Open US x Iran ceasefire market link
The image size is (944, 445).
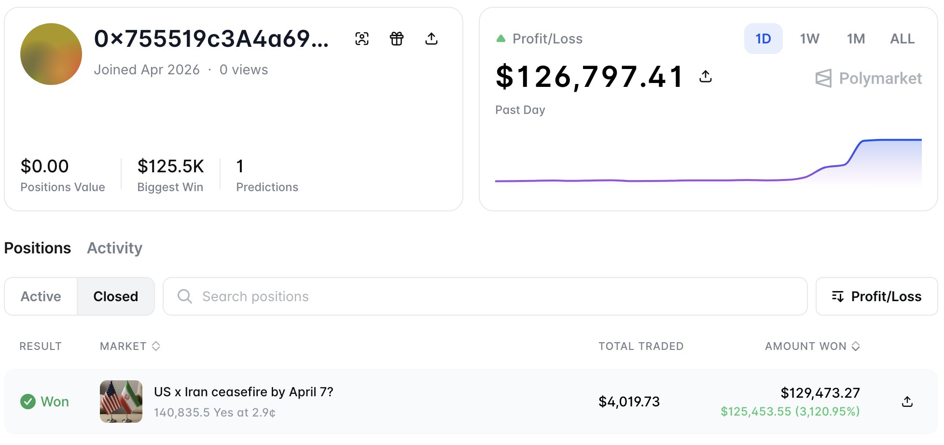click(x=243, y=392)
